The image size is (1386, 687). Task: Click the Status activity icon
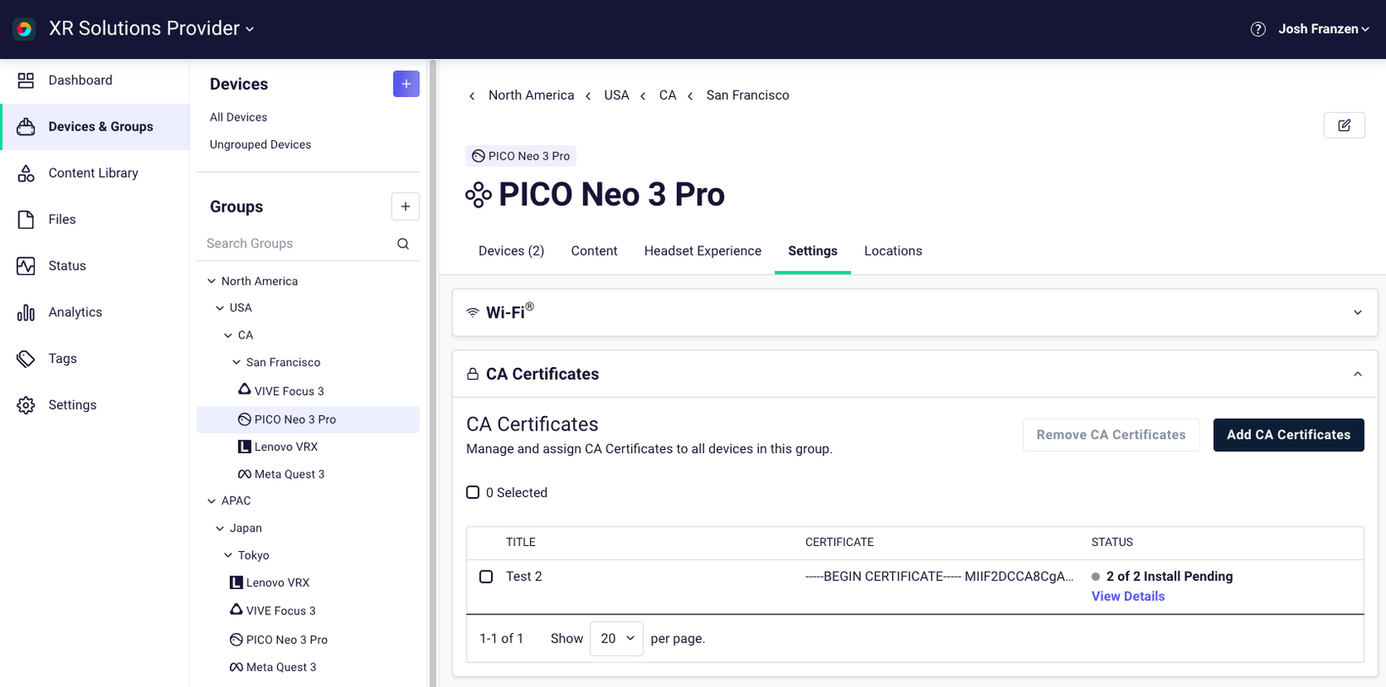click(26, 266)
